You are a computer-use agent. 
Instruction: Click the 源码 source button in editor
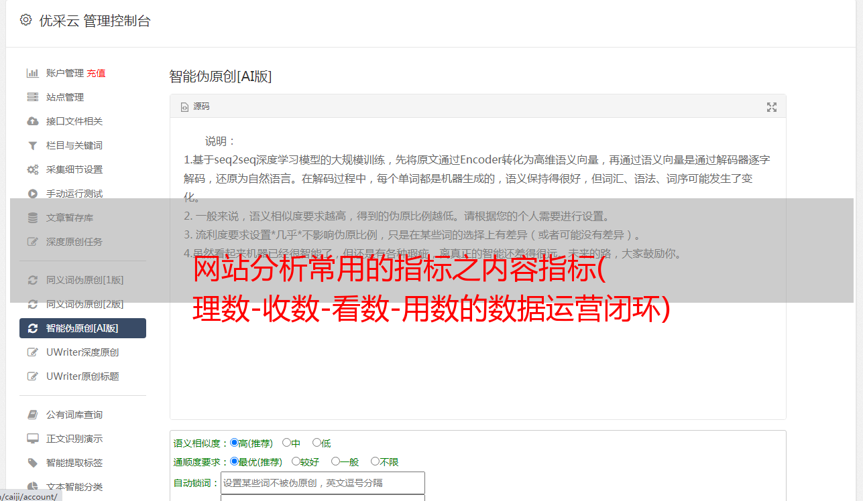[x=195, y=106]
